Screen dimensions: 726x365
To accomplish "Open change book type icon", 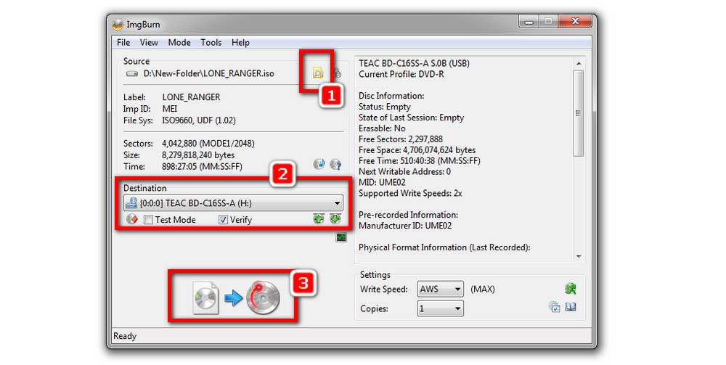I will pos(571,307).
